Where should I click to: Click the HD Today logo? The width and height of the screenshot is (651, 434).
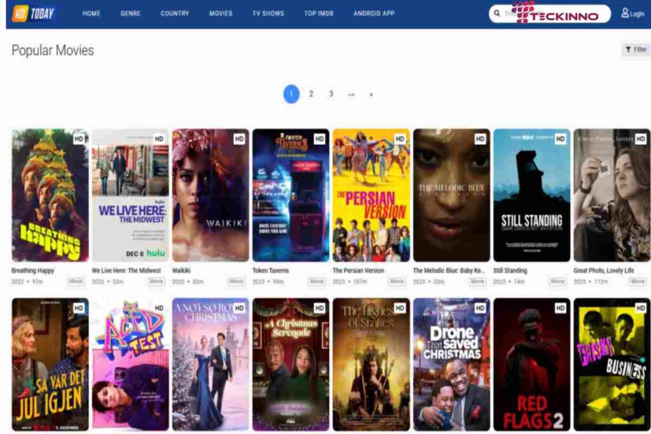[x=33, y=13]
